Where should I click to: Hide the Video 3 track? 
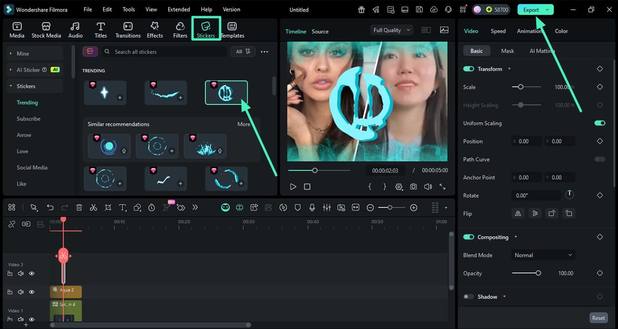pyautogui.click(x=31, y=273)
